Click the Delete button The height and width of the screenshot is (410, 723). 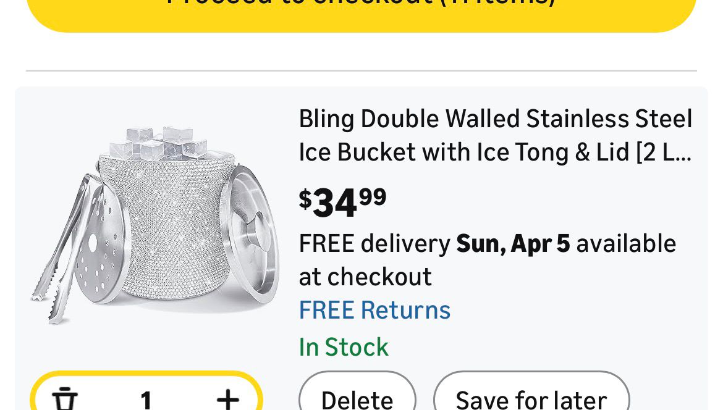pos(357,398)
